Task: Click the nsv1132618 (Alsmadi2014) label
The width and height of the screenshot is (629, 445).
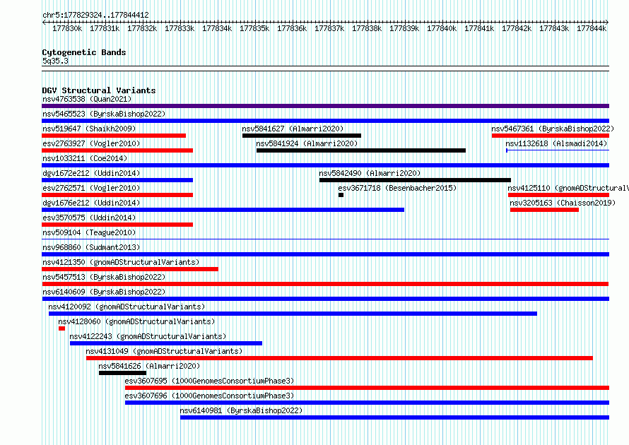Action: 556,143
